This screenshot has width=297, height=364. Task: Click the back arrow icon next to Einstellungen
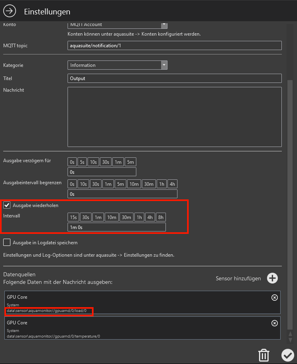10,11
